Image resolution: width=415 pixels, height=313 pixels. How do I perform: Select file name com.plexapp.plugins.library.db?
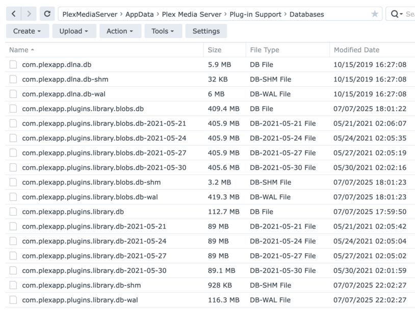pos(73,212)
